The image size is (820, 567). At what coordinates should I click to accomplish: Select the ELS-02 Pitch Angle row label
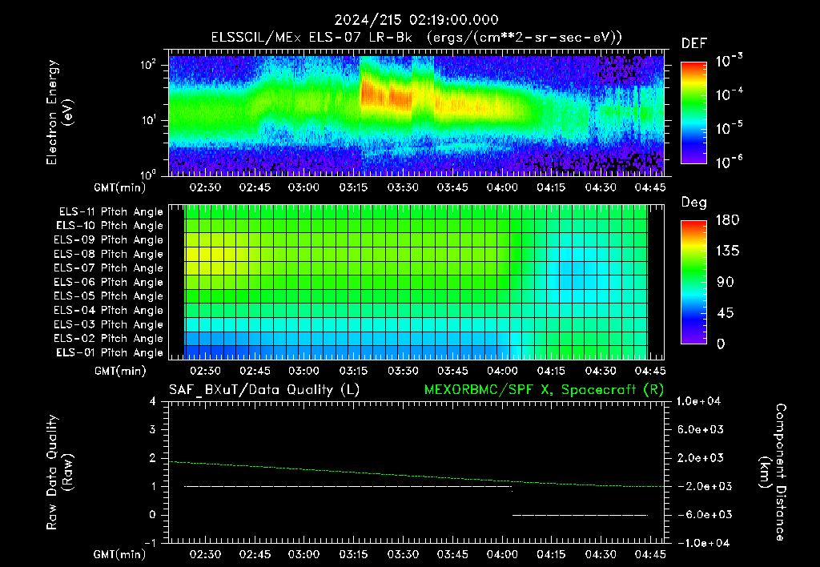[109, 339]
